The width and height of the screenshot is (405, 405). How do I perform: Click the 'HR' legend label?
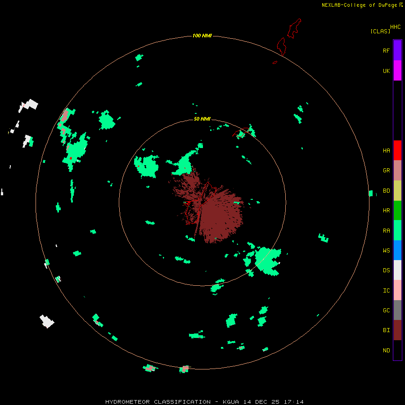[386, 211]
